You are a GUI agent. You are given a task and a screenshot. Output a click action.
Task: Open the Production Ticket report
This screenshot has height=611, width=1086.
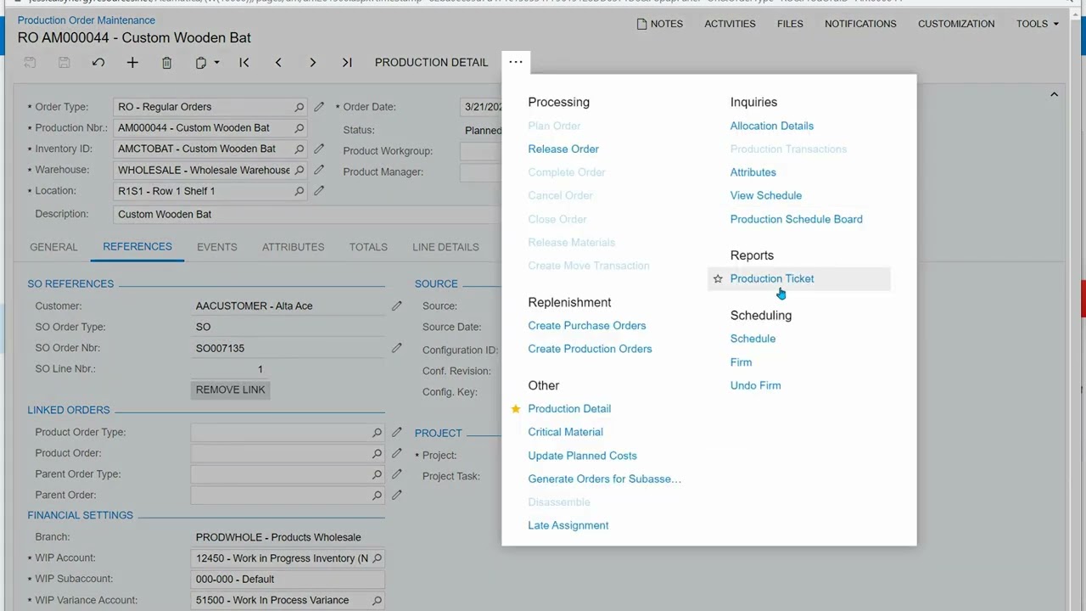pos(772,278)
